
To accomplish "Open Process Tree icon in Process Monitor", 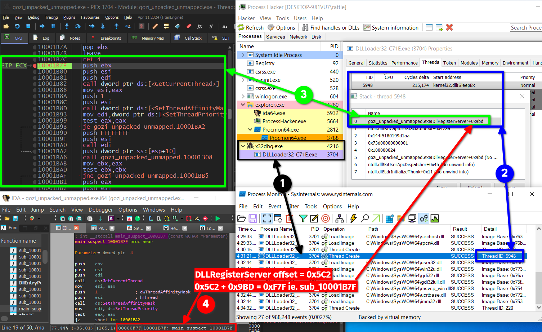I will tap(339, 218).
